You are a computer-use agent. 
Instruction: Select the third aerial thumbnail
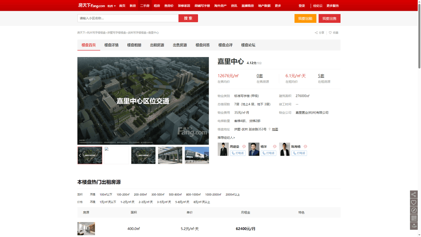pyautogui.click(x=143, y=155)
